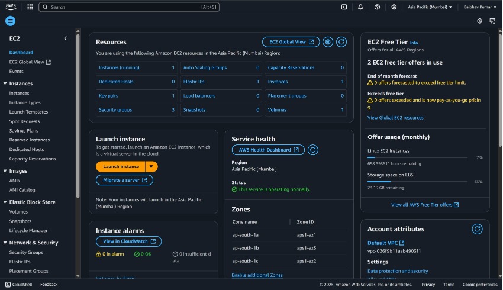The width and height of the screenshot is (503, 290).
Task: Open AWS Health Dashboard
Action: (x=268, y=150)
